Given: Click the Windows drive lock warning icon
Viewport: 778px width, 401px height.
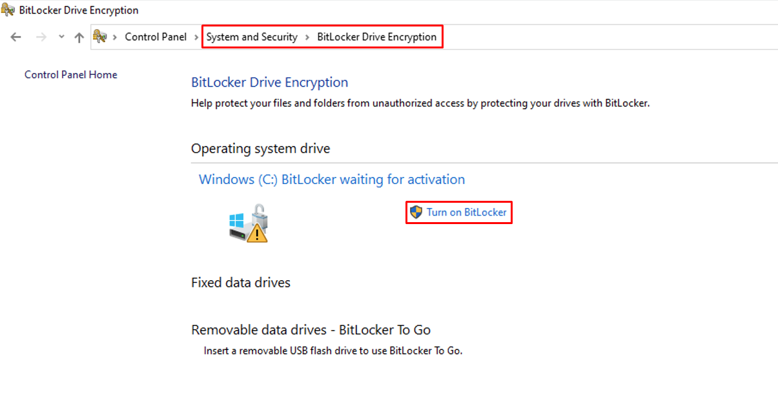Looking at the screenshot, I should click(x=248, y=223).
